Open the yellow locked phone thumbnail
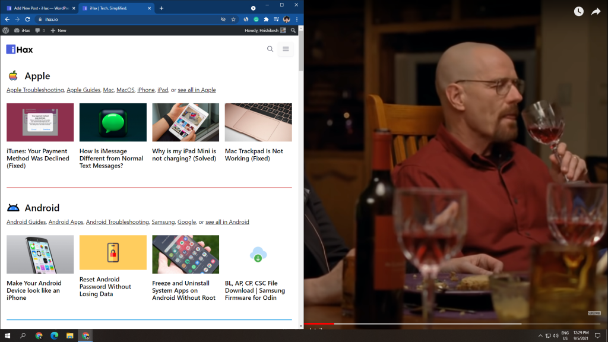Viewport: 608px width, 342px height. click(x=113, y=252)
